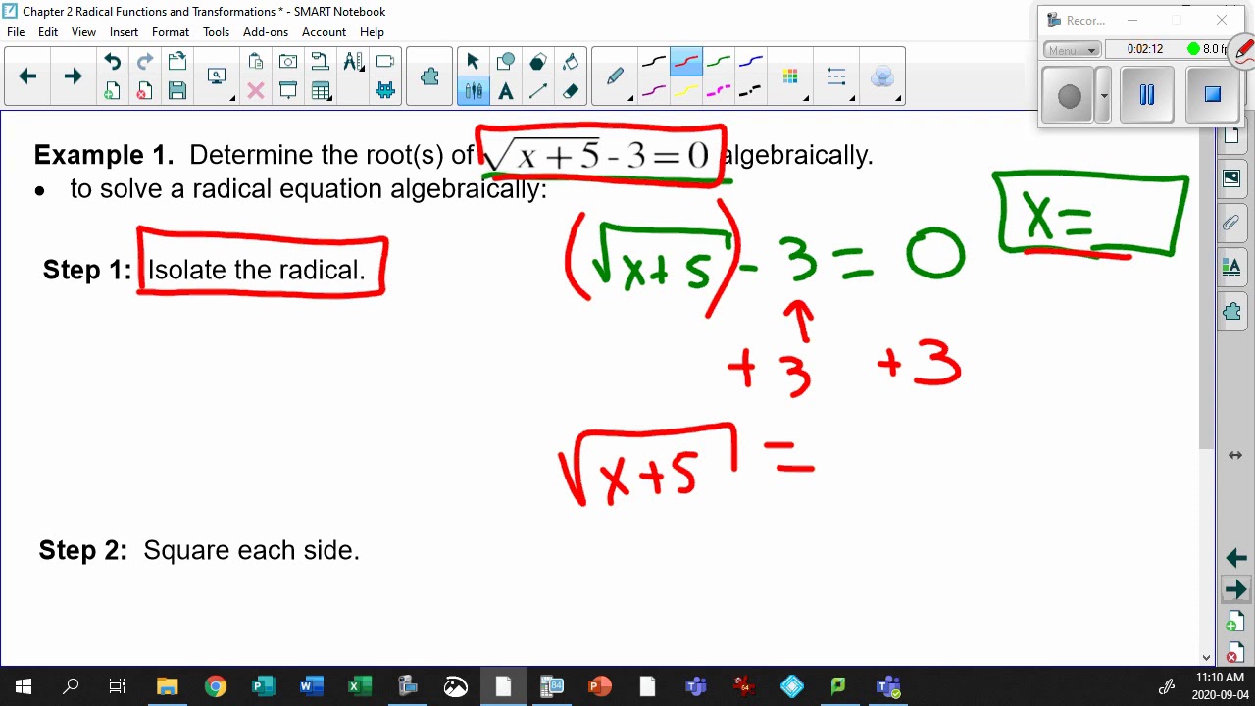1255x706 pixels.
Task: Select the purple pen style
Action: click(653, 91)
